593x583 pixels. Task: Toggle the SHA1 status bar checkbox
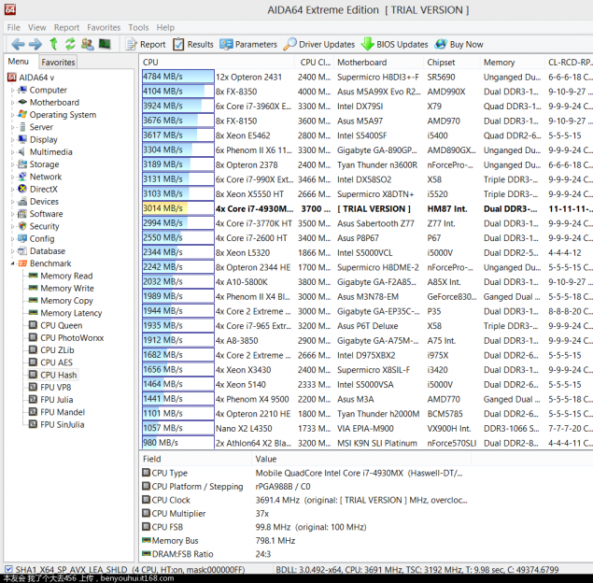(x=8, y=569)
